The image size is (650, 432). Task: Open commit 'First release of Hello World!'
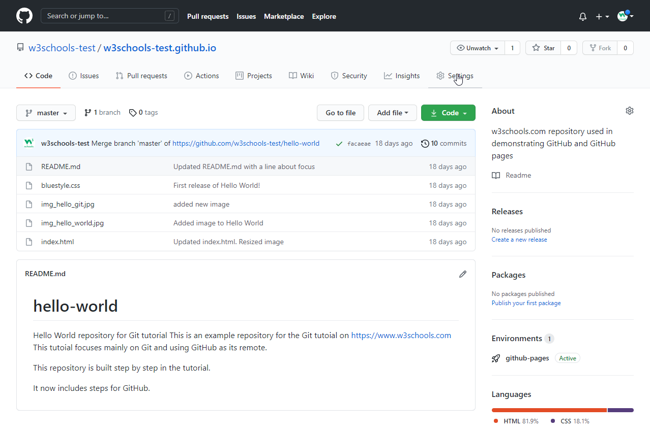[x=217, y=185]
